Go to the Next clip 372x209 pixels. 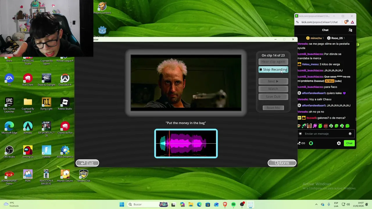pyautogui.click(x=273, y=81)
